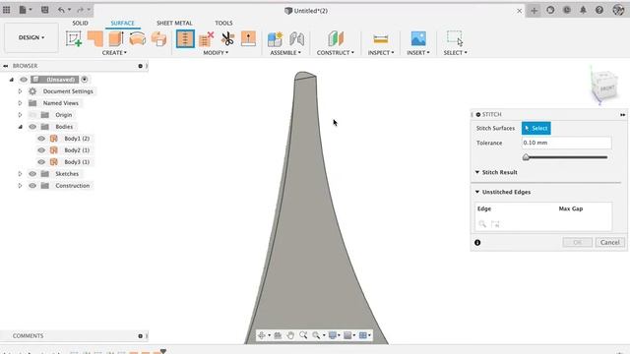Open the MODIFY dropdown menu

click(x=216, y=52)
